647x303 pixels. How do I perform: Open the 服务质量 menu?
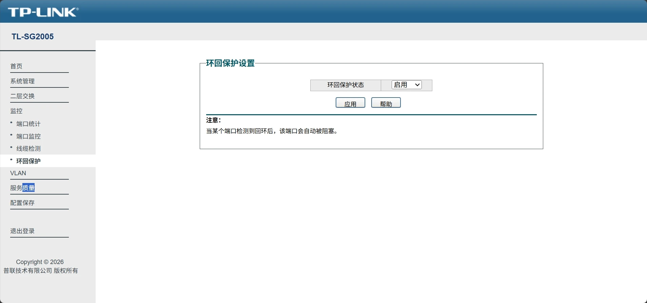pos(22,188)
